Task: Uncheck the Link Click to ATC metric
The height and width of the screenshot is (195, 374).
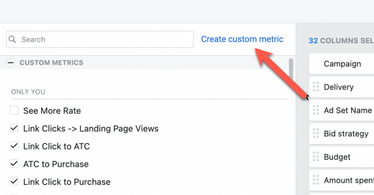Action: tap(14, 146)
